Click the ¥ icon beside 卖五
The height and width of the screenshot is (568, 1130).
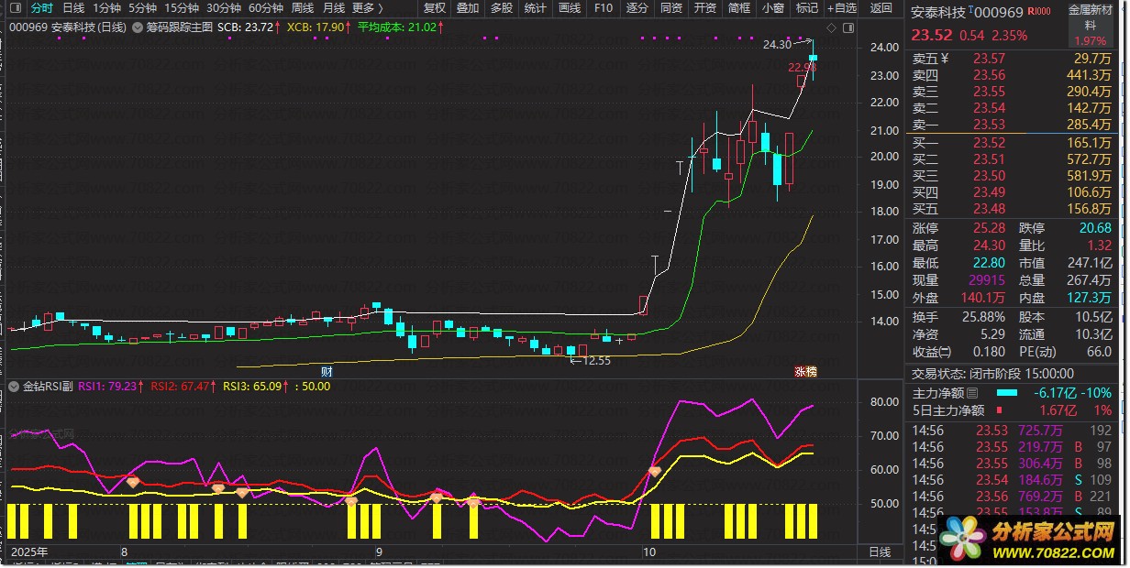point(944,59)
